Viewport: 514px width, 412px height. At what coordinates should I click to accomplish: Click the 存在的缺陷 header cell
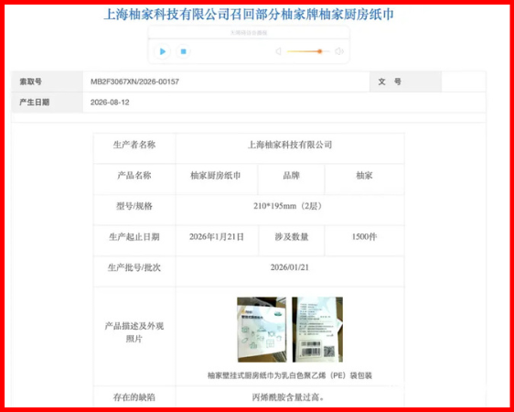(x=134, y=397)
